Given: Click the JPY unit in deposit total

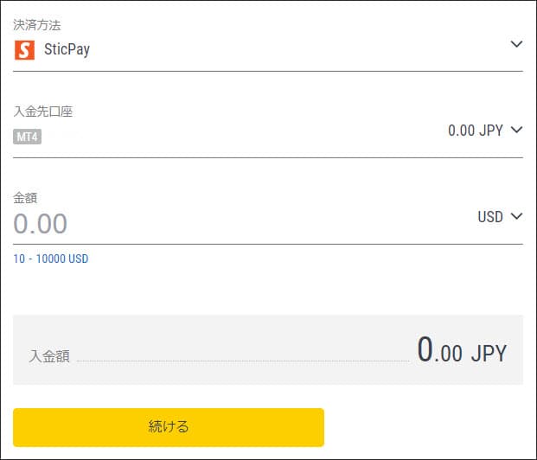Looking at the screenshot, I should [x=489, y=353].
